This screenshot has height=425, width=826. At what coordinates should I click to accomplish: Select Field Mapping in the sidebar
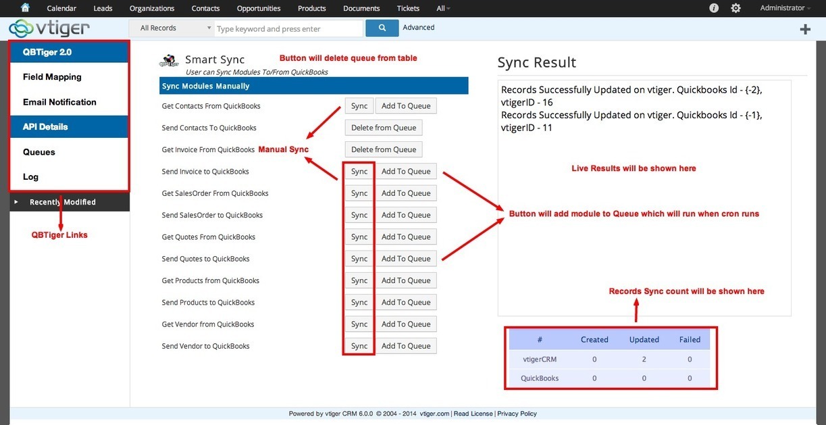tap(52, 77)
